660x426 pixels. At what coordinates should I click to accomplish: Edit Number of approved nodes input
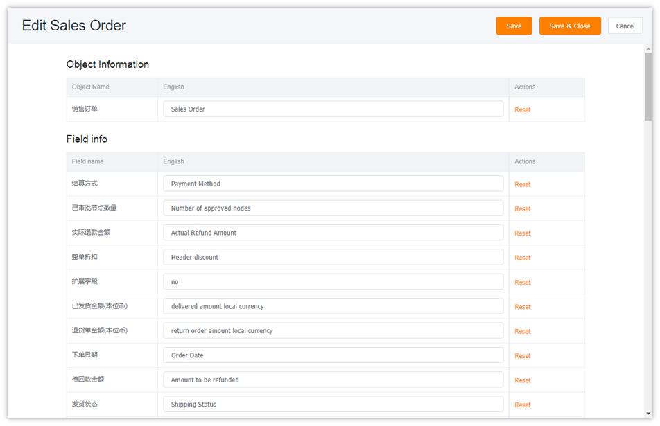[333, 208]
